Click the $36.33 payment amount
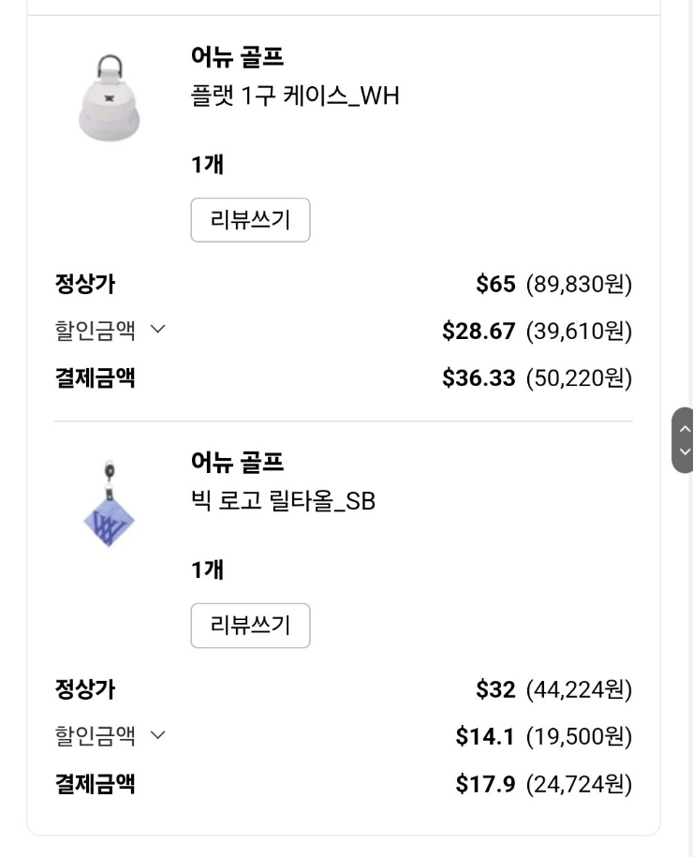Screen dimensions: 693x857 coord(479,378)
